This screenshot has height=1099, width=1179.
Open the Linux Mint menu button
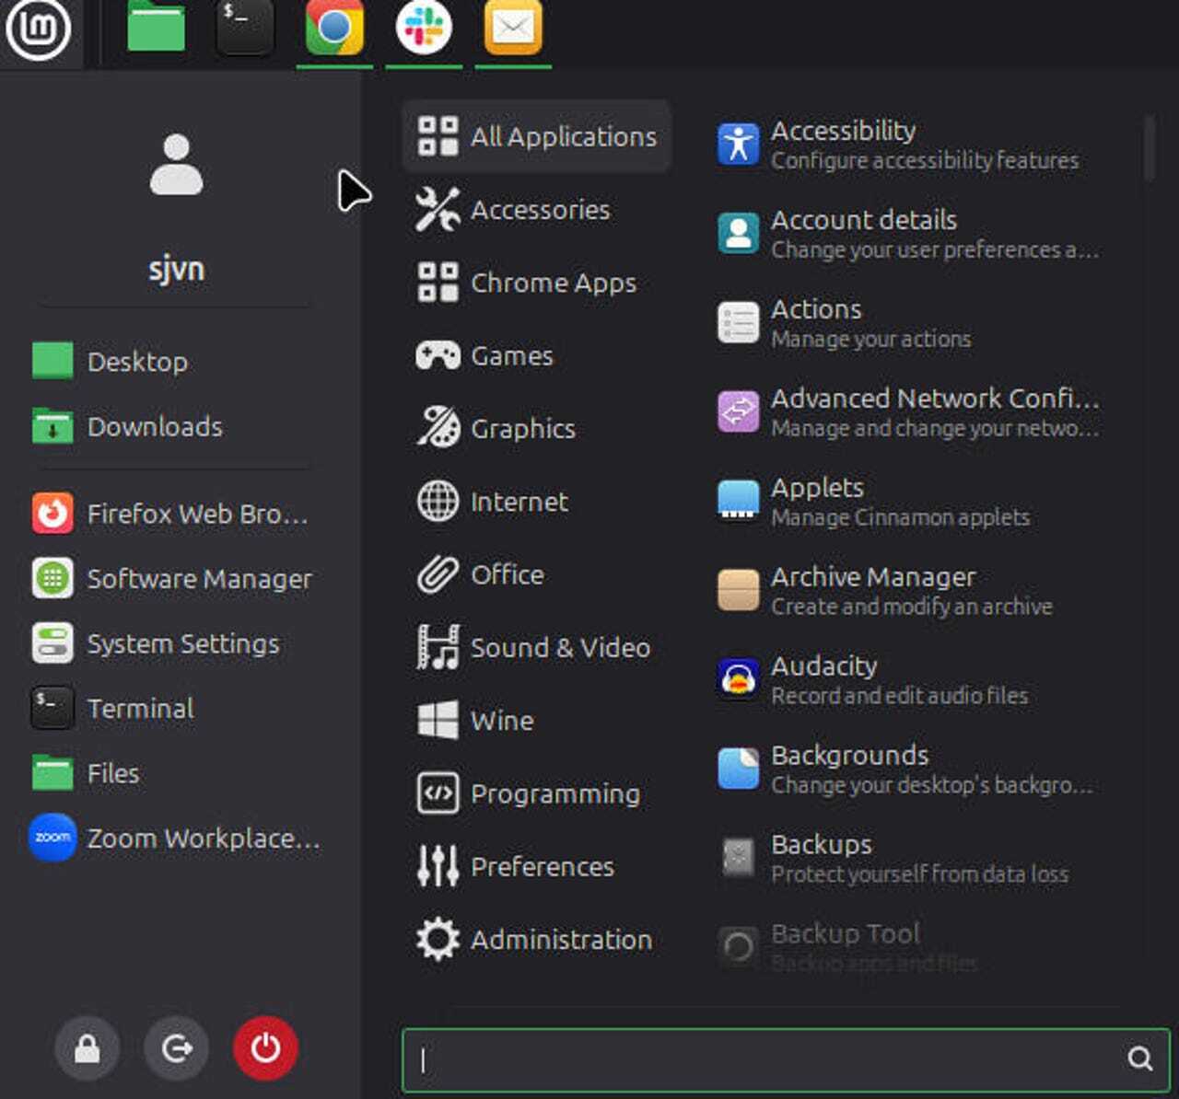click(39, 29)
